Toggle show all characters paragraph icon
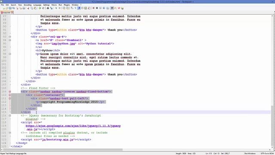This screenshot has width=275, height=155. [75, 8]
